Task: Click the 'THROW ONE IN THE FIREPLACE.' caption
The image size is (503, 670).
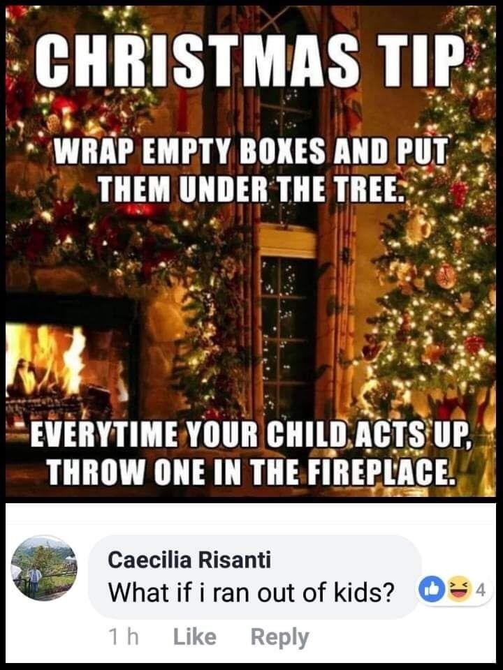Action: point(251,471)
